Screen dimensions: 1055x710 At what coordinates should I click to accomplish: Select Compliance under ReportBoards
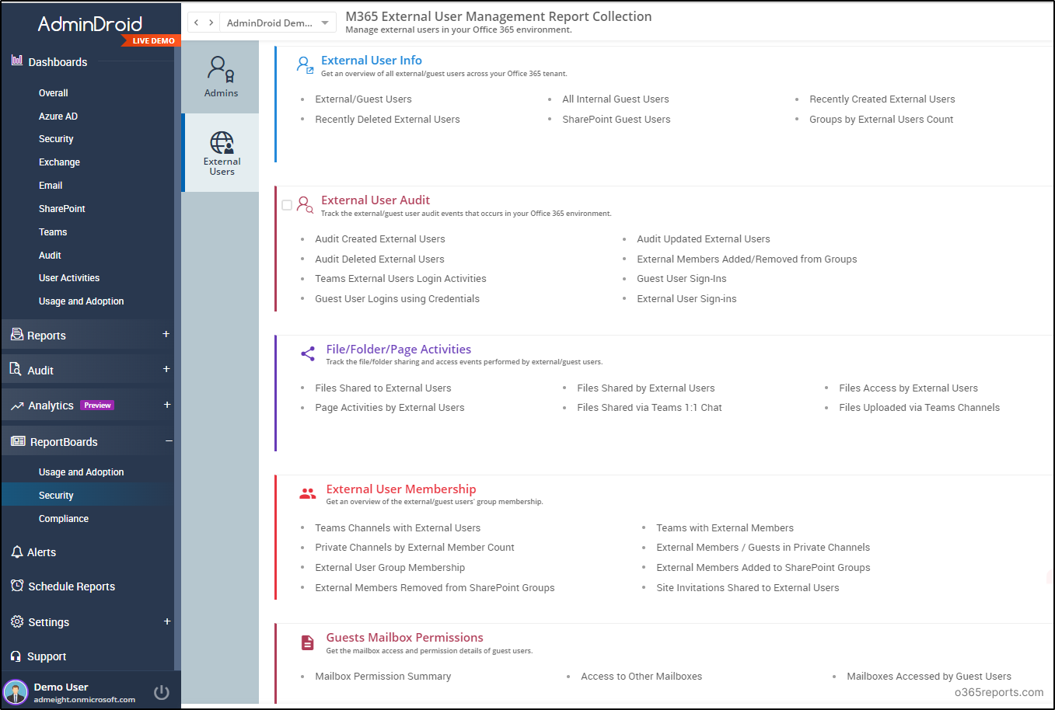pyautogui.click(x=64, y=519)
